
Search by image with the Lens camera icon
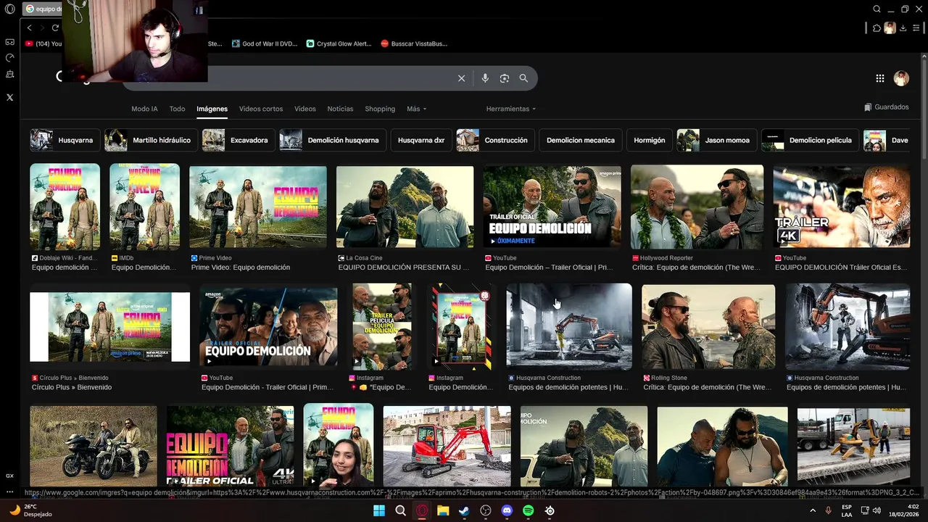coord(505,78)
